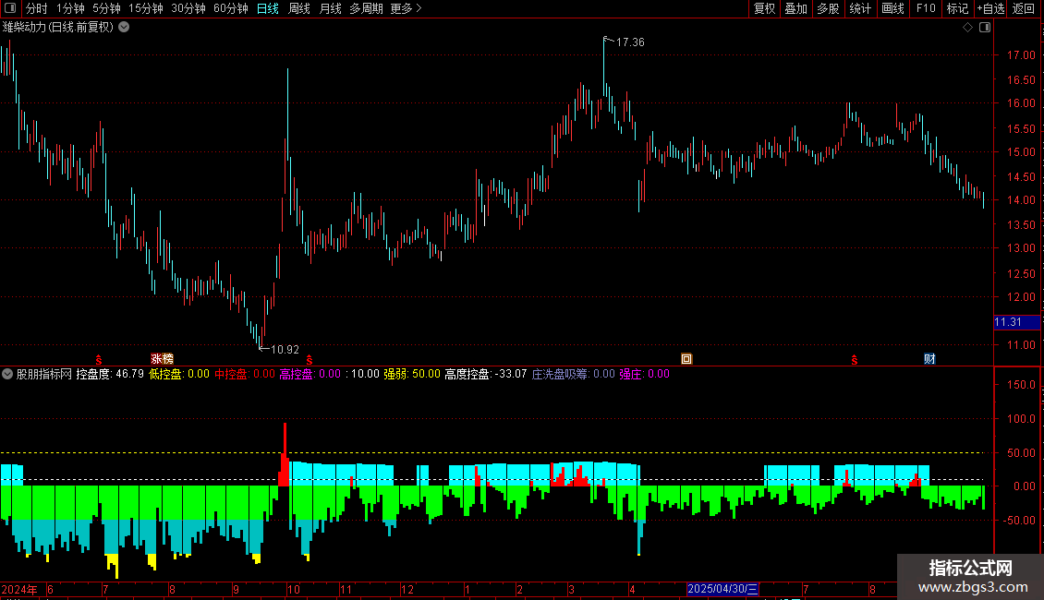Click the 控盘度: 46.79 value
This screenshot has height=600, width=1044.
tap(110, 374)
